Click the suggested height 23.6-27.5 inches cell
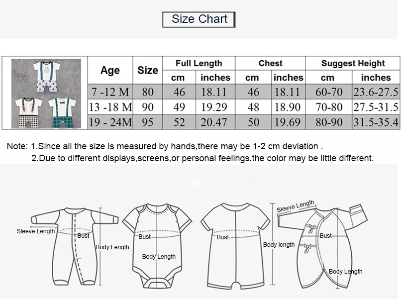 [376, 92]
